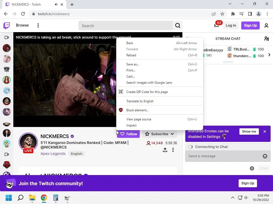Select Create QR Code for this page
273x204 pixels.
(159, 92)
